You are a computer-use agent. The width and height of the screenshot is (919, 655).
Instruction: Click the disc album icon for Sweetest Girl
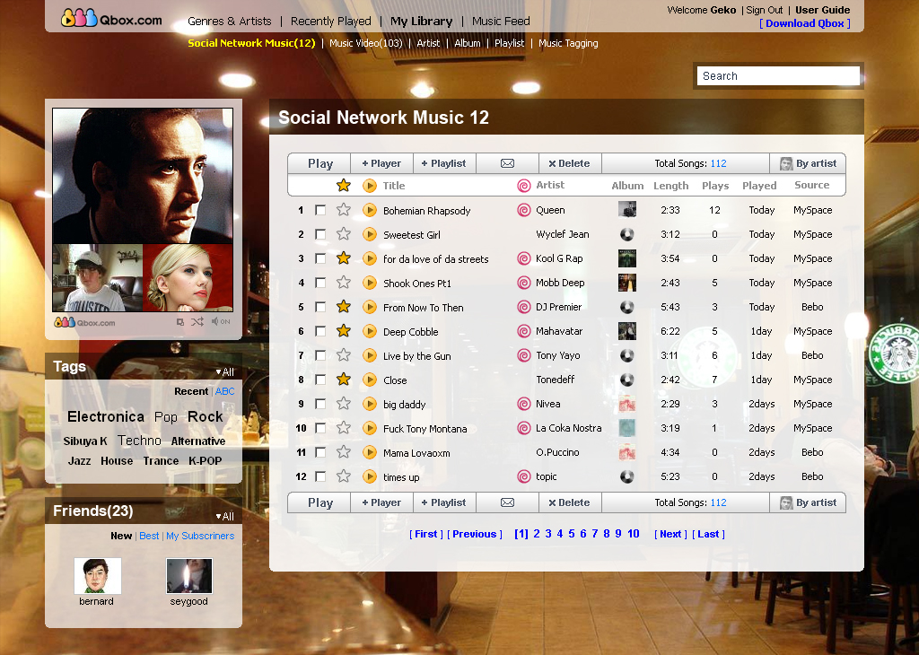pos(627,234)
